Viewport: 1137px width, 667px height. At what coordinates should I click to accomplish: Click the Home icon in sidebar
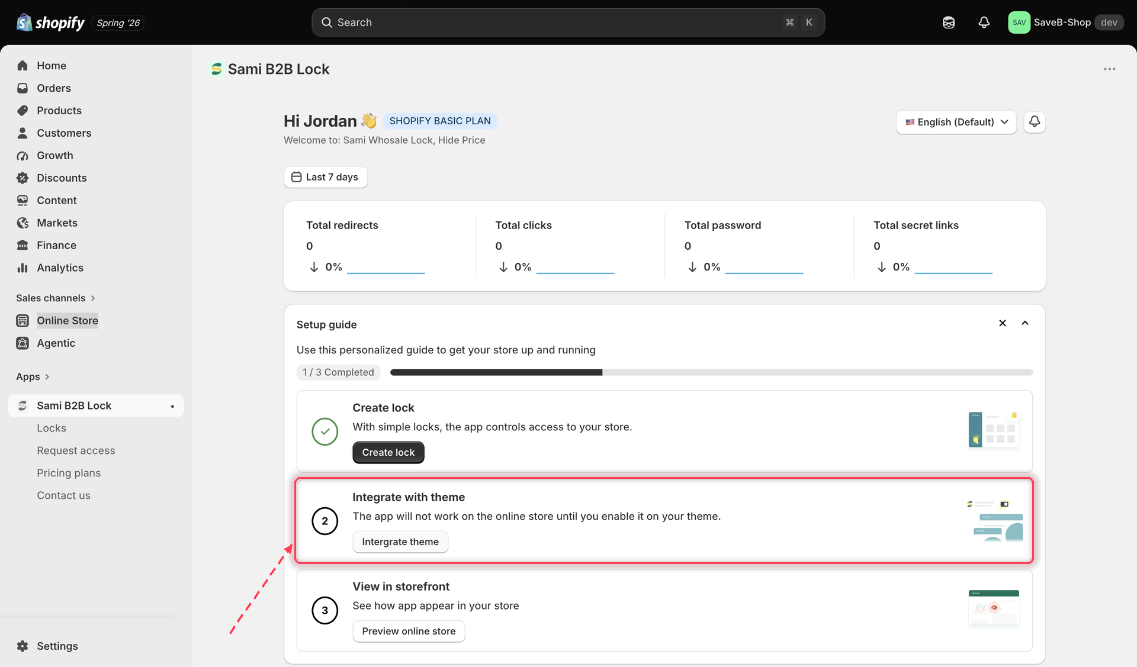click(x=23, y=66)
